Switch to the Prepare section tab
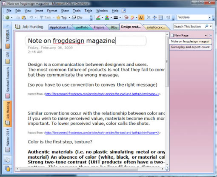Screen dimensions: 217x177 coord(99,27)
